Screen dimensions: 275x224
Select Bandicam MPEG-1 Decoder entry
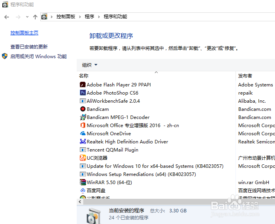pyautogui.click(x=118, y=117)
